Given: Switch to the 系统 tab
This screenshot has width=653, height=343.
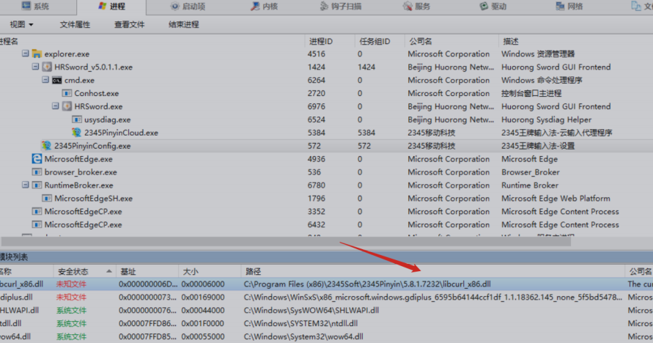Looking at the screenshot, I should tap(36, 7).
